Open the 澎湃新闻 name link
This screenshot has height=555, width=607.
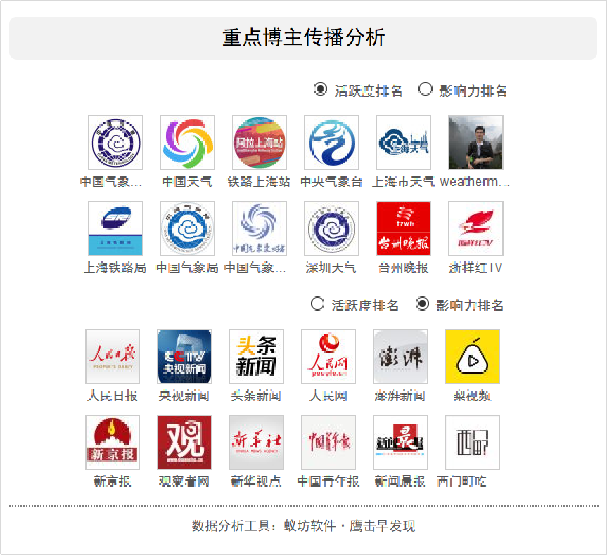click(x=400, y=396)
